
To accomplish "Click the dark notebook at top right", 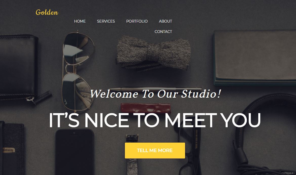I will coord(255,58).
